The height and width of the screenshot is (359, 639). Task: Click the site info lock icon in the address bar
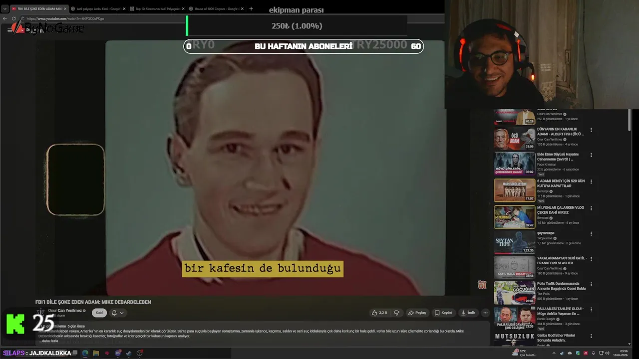coord(22,18)
